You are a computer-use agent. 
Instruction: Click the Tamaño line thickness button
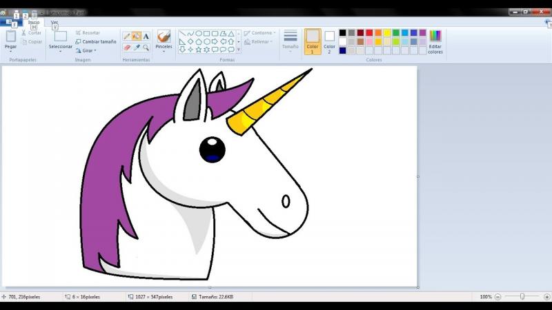290,41
